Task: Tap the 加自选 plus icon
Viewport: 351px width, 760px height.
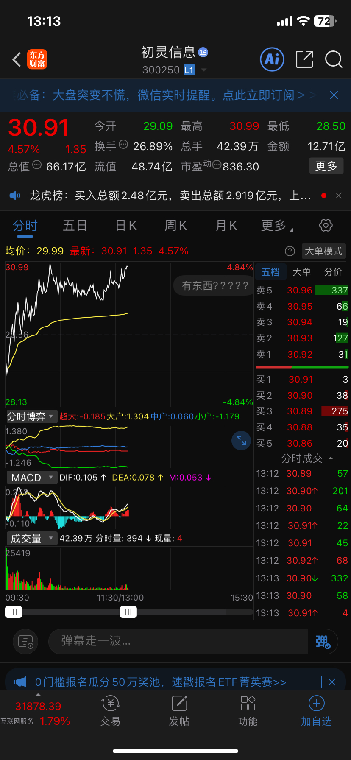Action: click(x=316, y=703)
